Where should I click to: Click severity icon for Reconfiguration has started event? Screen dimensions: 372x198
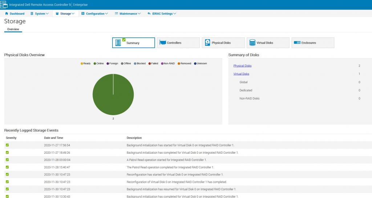(x=7, y=174)
